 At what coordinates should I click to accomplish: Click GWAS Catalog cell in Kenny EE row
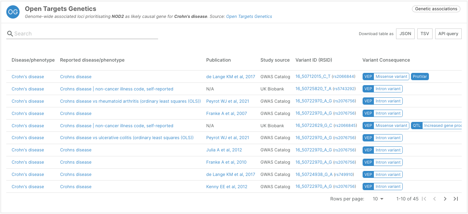[275, 187]
